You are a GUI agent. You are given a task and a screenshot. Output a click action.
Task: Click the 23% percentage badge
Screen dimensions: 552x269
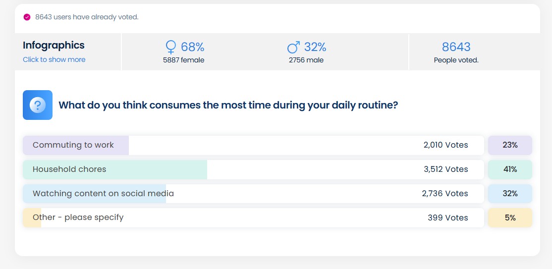point(510,145)
